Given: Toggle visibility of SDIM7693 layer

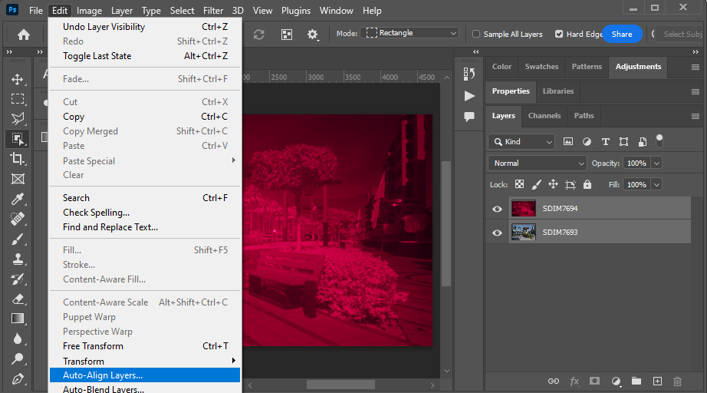Looking at the screenshot, I should point(497,233).
